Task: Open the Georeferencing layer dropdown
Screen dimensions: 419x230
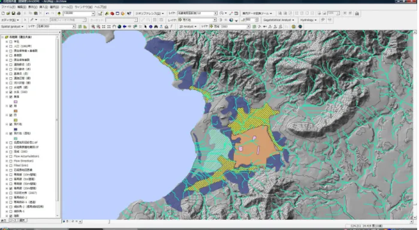Action: 215,13
